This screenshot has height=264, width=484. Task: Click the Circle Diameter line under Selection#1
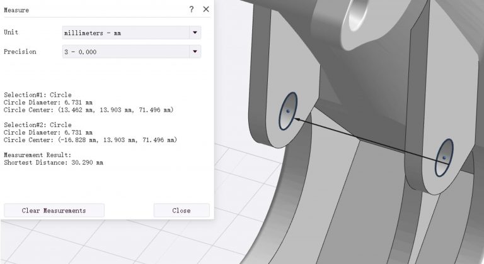(48, 102)
